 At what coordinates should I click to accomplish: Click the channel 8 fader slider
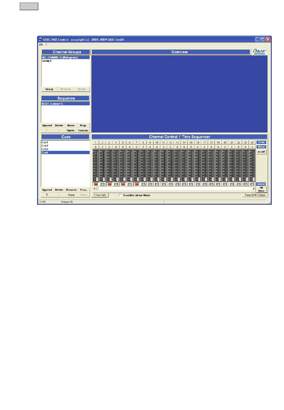click(144, 178)
